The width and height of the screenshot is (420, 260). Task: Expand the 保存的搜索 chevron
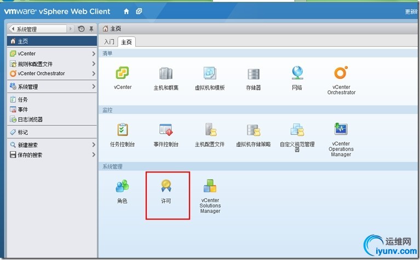click(94, 155)
